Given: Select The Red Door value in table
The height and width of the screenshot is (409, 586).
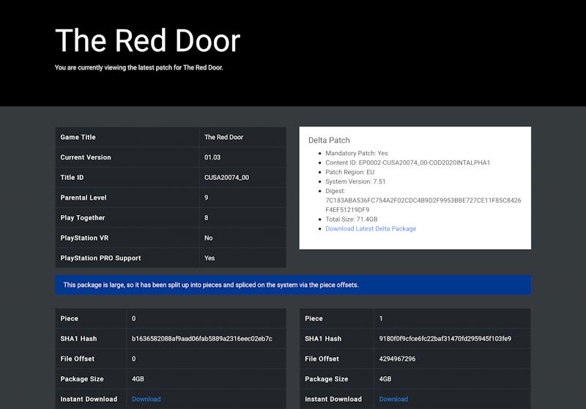Looking at the screenshot, I should click(x=223, y=137).
